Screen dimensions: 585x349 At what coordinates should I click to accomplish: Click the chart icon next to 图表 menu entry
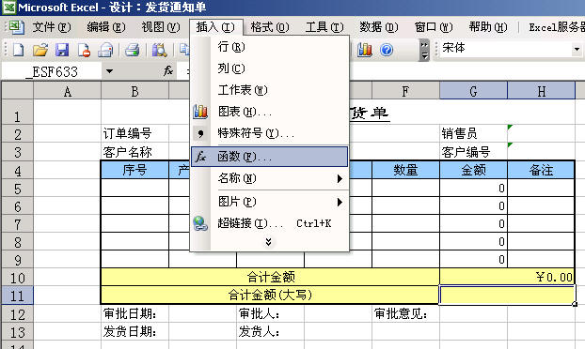[200, 112]
